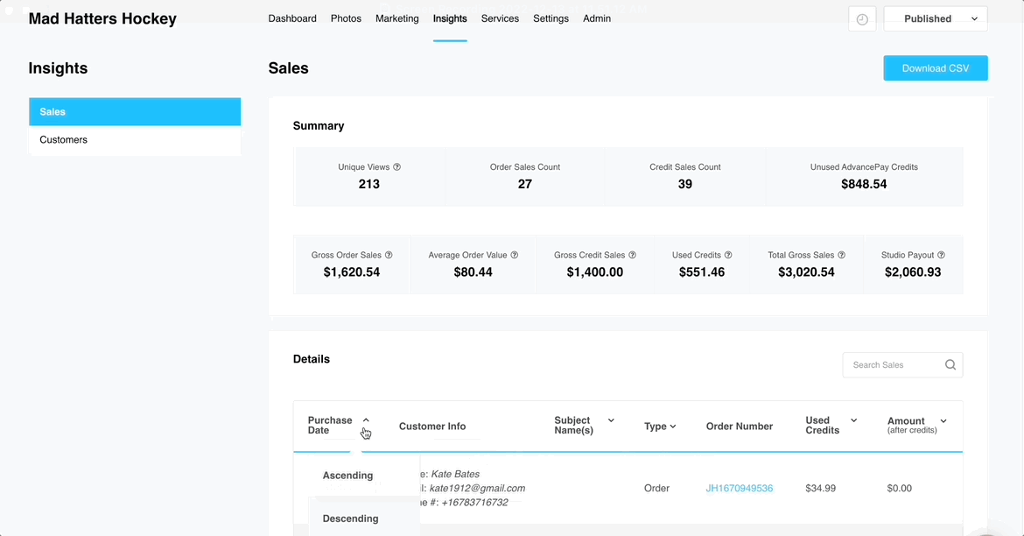Image resolution: width=1024 pixels, height=536 pixels.
Task: Click the help icon next to Studio Payout
Action: [941, 256]
